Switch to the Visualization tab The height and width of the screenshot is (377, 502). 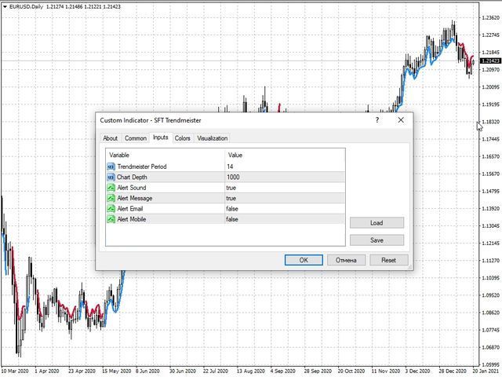click(x=213, y=138)
